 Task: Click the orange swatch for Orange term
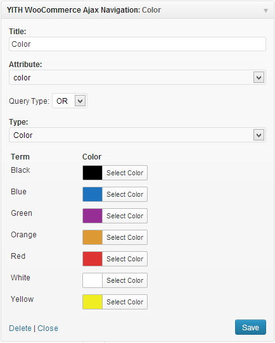pyautogui.click(x=93, y=237)
